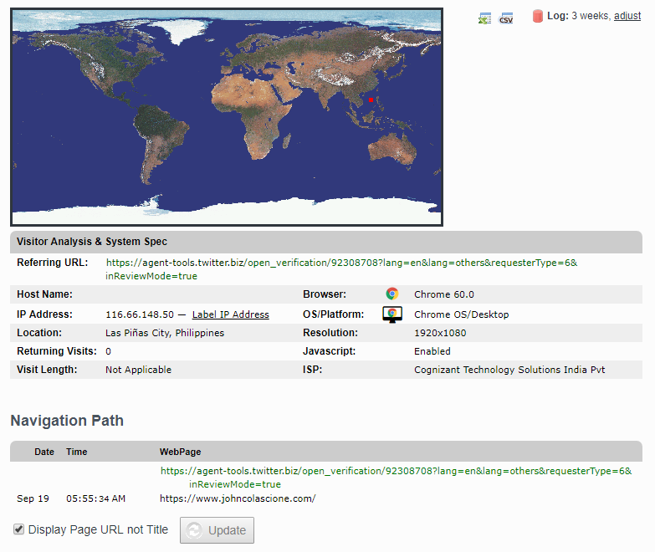Open the adjust log size link
The width and height of the screenshot is (655, 552).
[x=627, y=16]
